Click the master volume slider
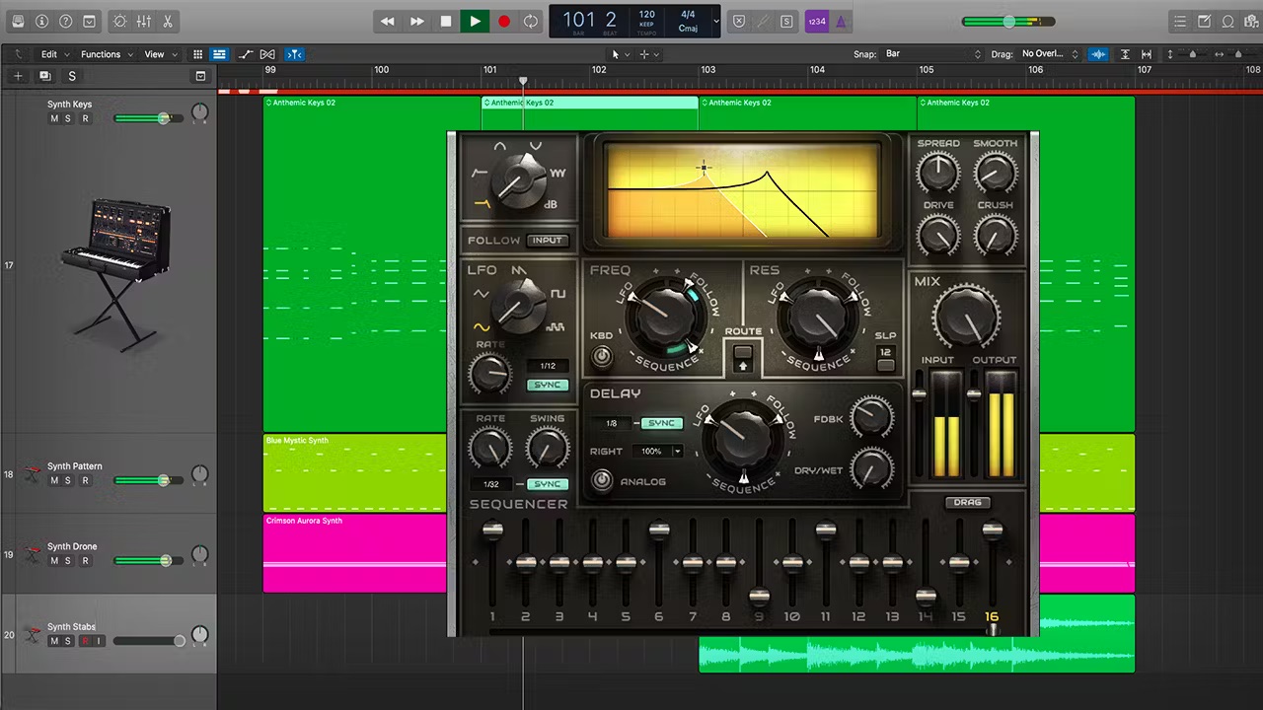This screenshot has width=1263, height=710. pos(1008,21)
